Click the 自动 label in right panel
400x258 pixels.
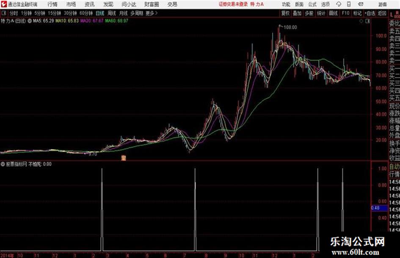394,167
